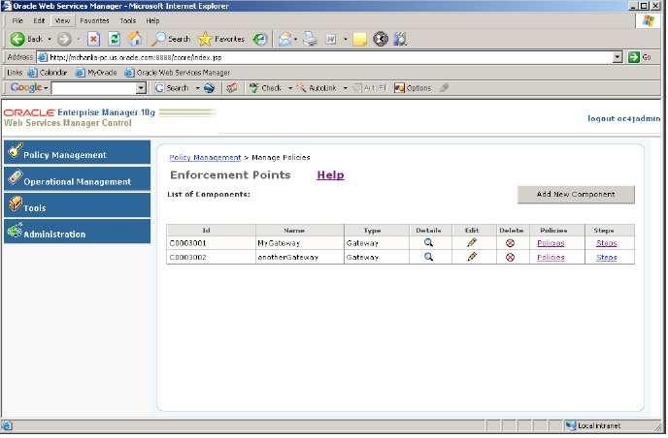The height and width of the screenshot is (438, 668).
Task: Open the Edit menu
Action: point(39,20)
